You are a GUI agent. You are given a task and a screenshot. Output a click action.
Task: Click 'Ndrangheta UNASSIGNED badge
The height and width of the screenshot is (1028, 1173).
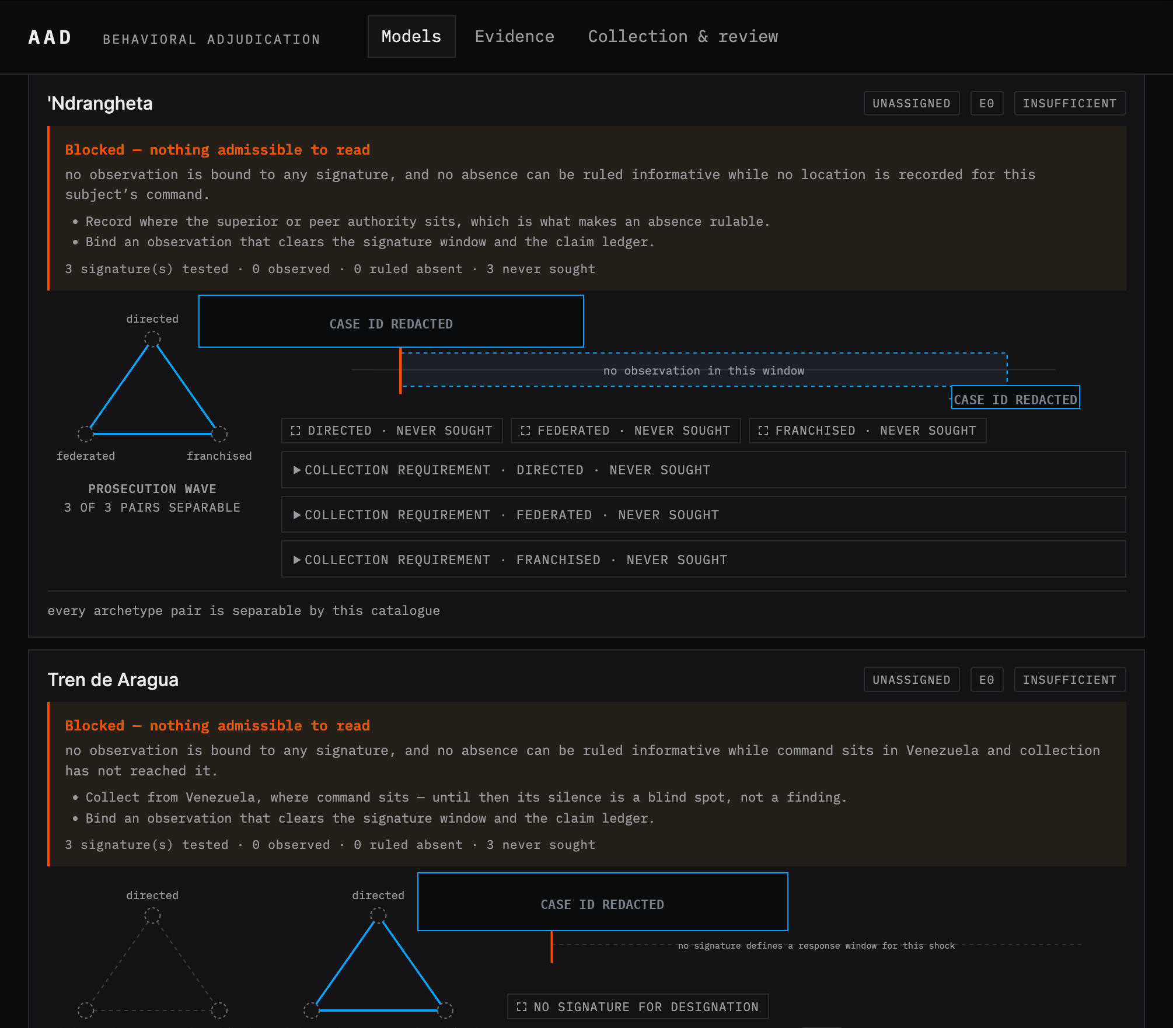point(912,103)
